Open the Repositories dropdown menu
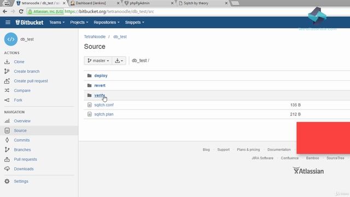Viewport: 350px width, 197px height. click(x=107, y=22)
